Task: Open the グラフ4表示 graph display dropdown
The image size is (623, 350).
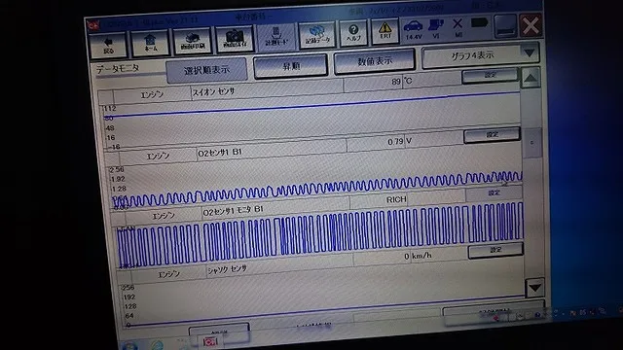Action: tap(481, 55)
